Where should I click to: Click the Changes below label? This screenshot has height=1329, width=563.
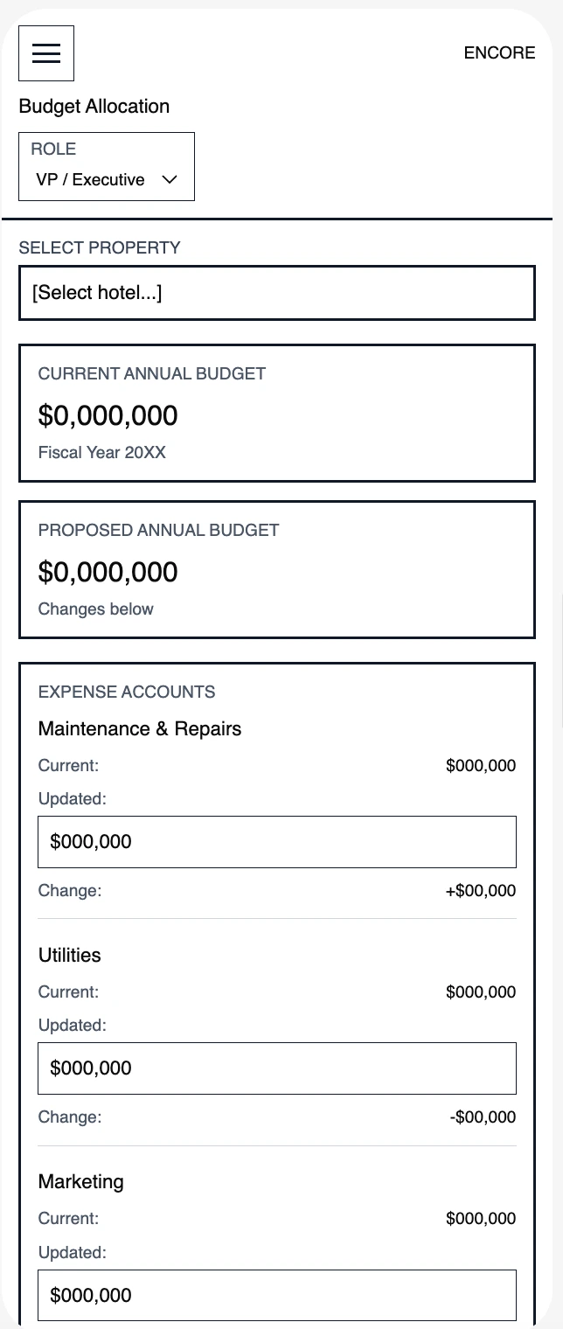[95, 609]
